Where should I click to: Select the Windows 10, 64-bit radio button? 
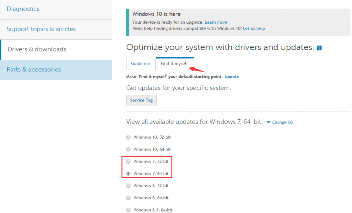(x=128, y=149)
